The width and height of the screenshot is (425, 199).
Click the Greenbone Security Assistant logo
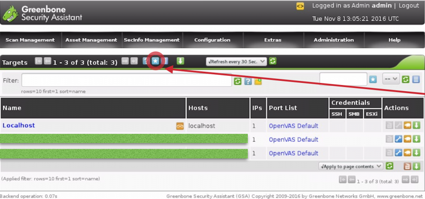pyautogui.click(x=42, y=14)
